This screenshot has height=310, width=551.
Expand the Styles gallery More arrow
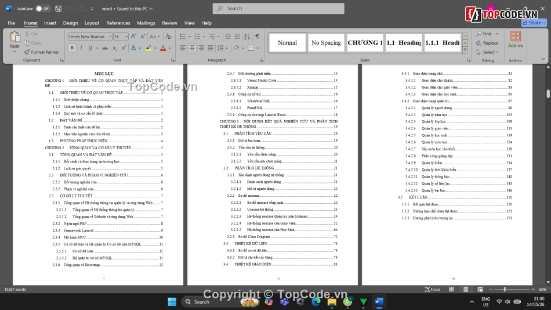(465, 50)
